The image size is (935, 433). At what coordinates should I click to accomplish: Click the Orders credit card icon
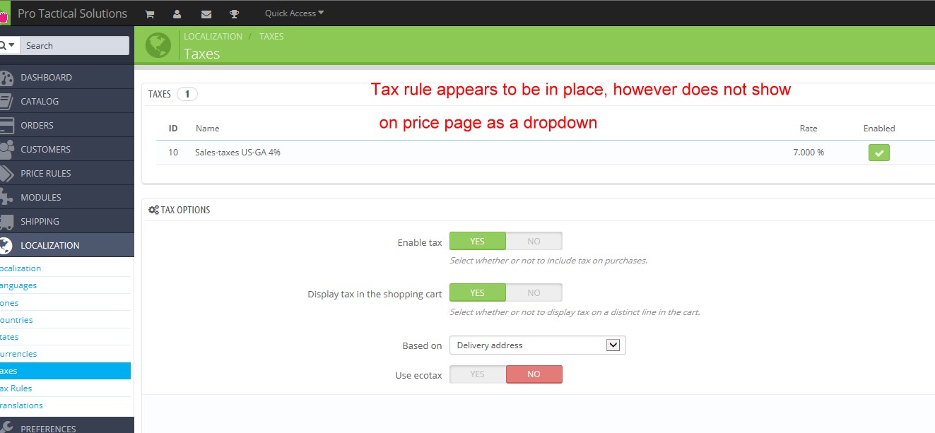pyautogui.click(x=6, y=126)
